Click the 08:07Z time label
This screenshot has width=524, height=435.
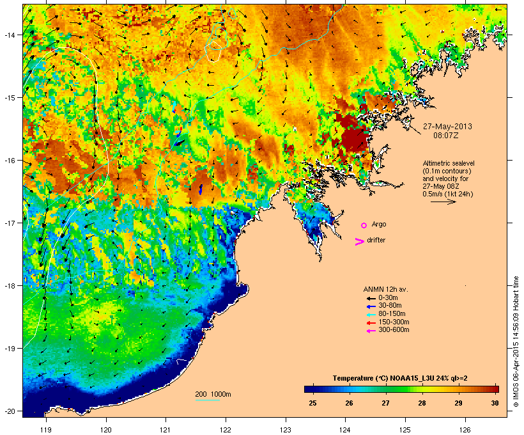446,136
